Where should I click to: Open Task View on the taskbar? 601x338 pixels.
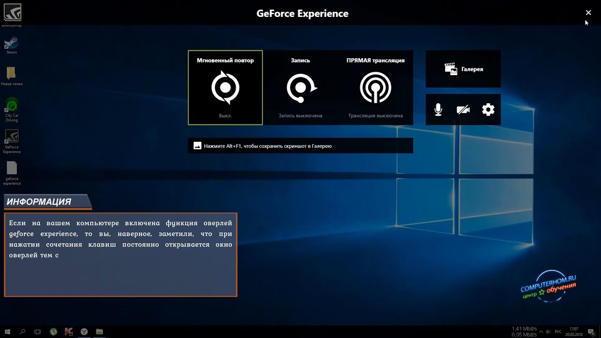(x=38, y=332)
